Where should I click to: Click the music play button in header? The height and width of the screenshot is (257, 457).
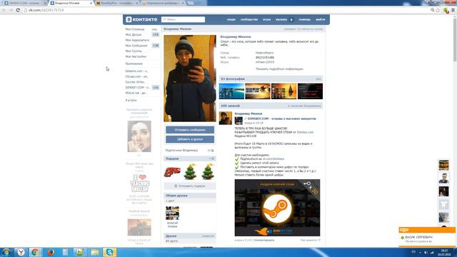tap(291, 19)
